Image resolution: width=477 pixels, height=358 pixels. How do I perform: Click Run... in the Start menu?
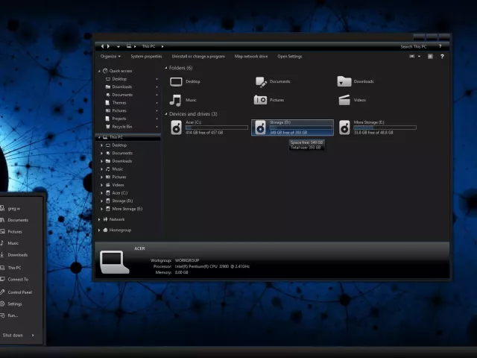click(13, 315)
